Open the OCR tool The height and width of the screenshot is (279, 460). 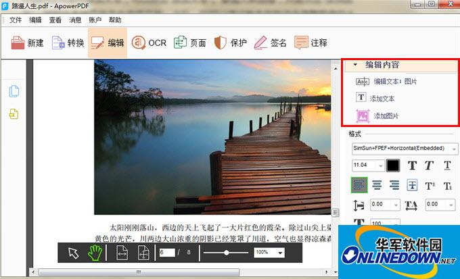point(149,43)
